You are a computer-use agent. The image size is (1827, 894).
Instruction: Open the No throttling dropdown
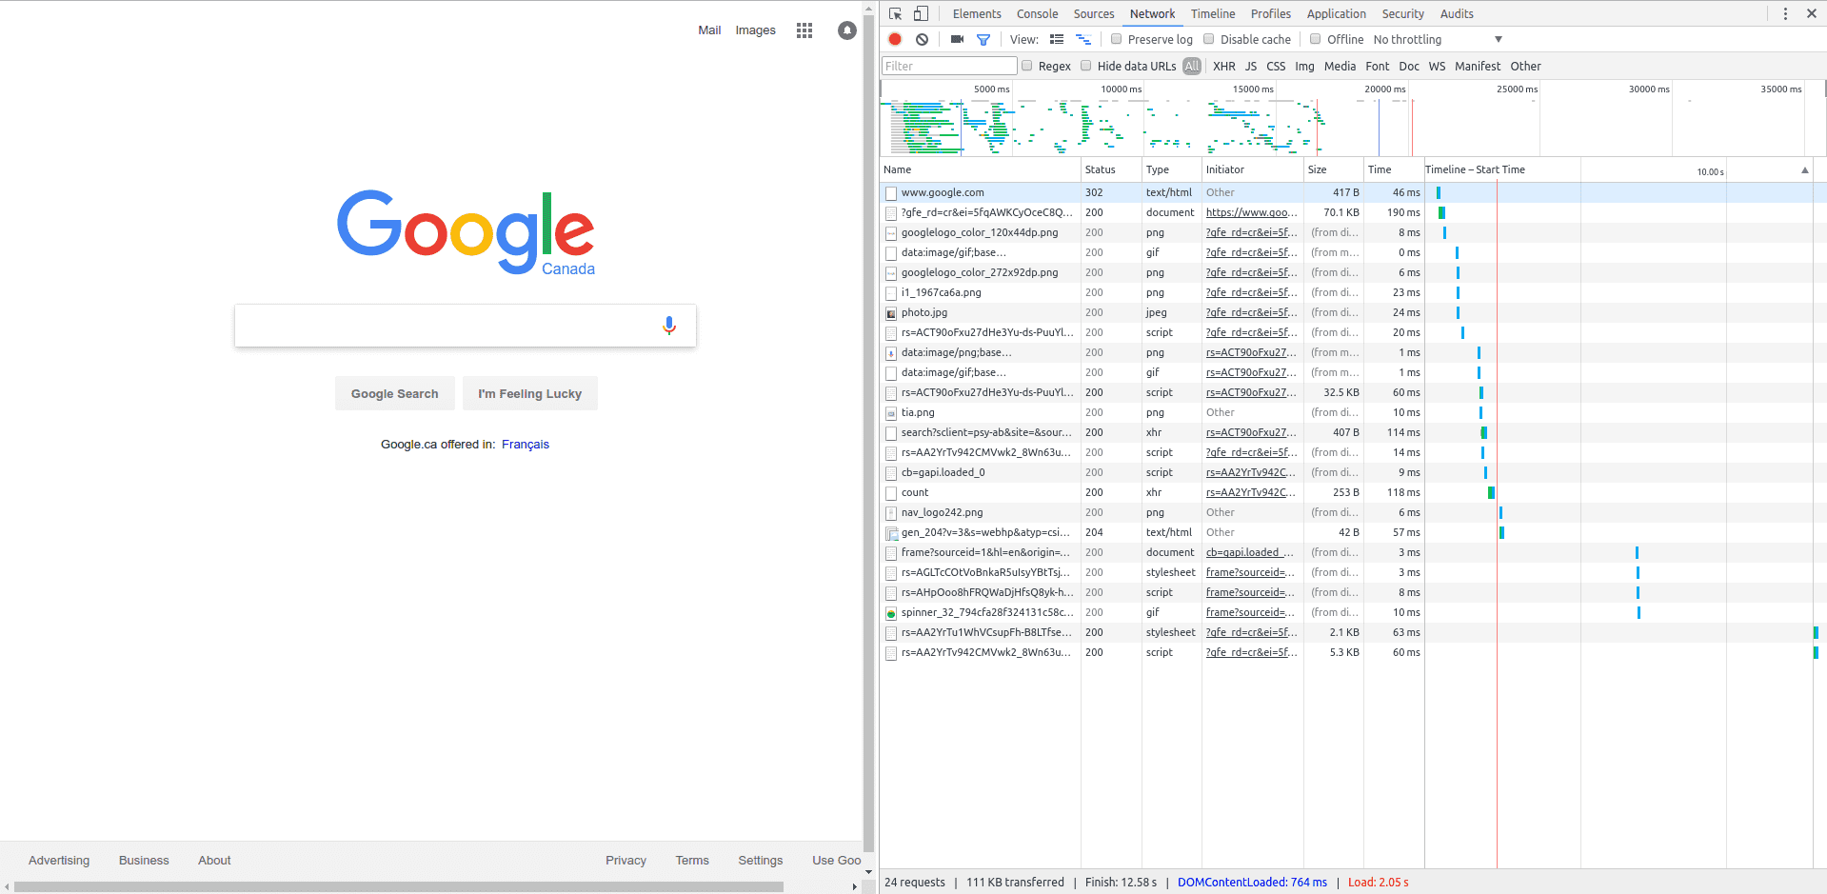(x=1438, y=39)
